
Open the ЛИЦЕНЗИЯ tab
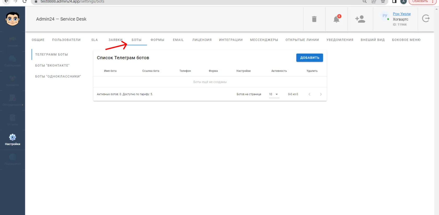[x=202, y=40]
